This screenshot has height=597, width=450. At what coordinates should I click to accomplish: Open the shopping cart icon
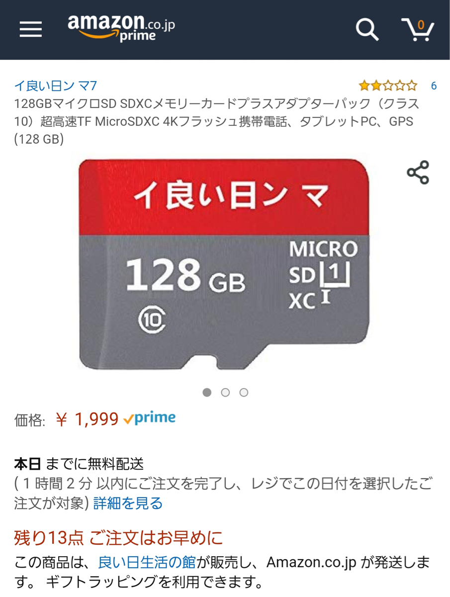pos(418,32)
